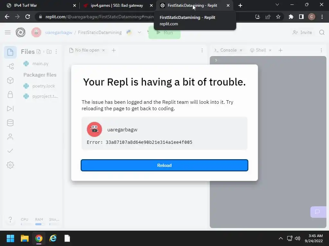Screen dimensions: 329x246
Task: Click the uaregarbagw avatar in error dialog
Action: (x=94, y=129)
